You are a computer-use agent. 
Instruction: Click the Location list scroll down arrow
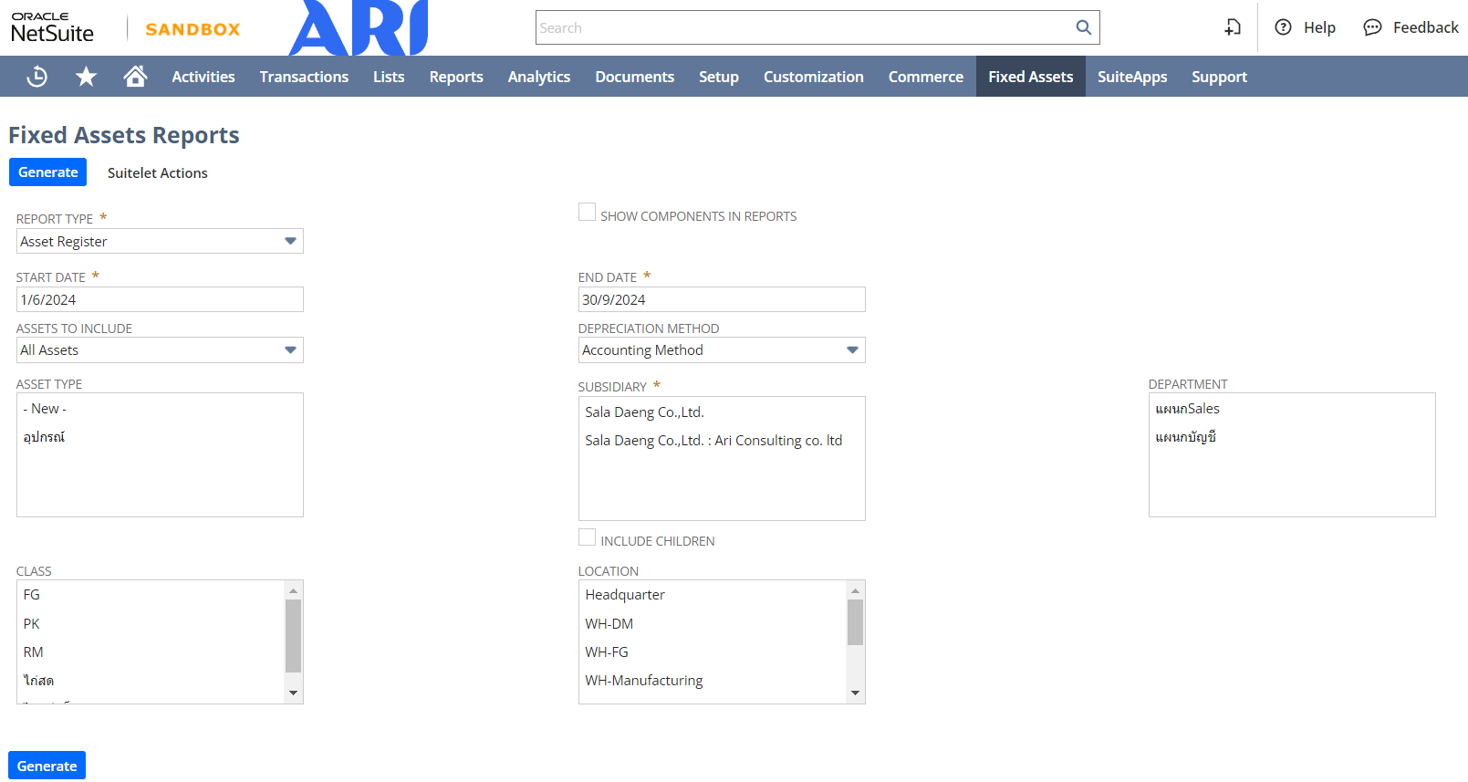tap(855, 693)
